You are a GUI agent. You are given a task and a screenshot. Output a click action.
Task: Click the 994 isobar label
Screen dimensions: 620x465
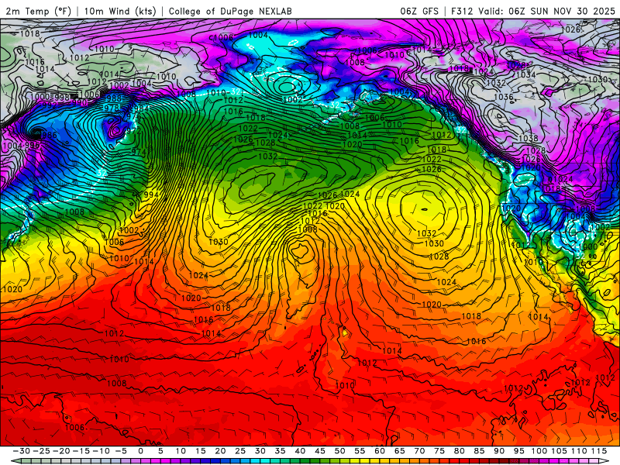(x=151, y=195)
